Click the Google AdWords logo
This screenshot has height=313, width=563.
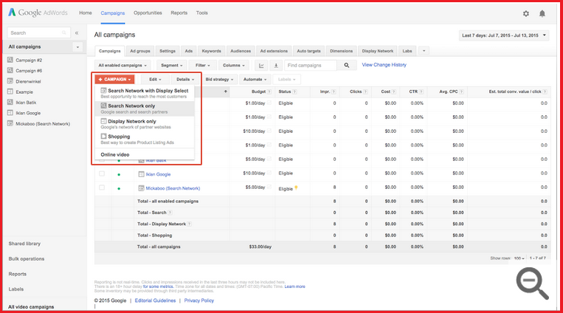point(38,13)
